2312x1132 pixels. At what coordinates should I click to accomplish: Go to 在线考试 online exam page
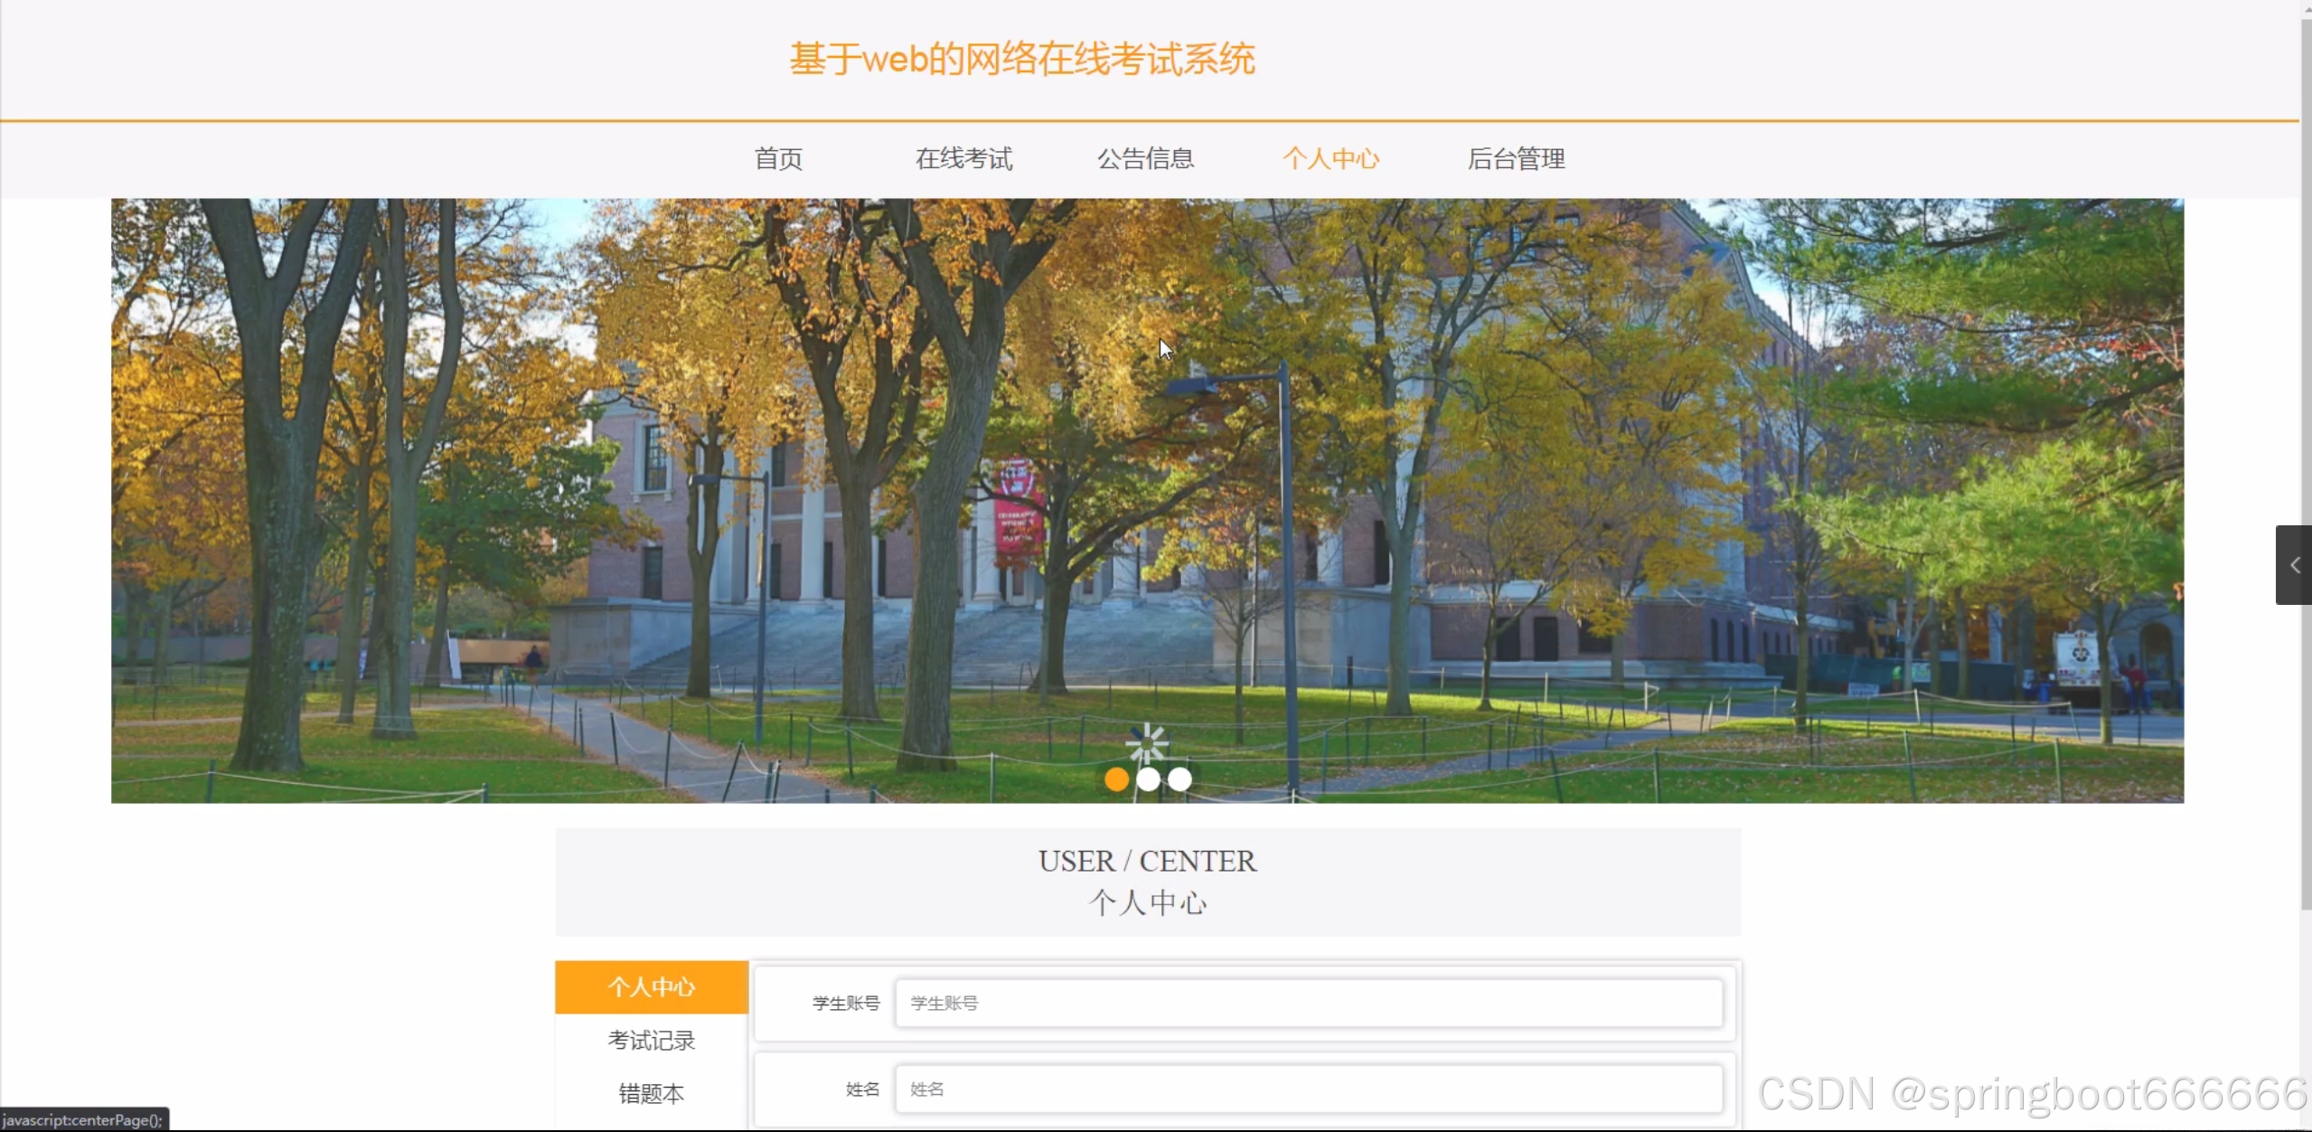963,159
